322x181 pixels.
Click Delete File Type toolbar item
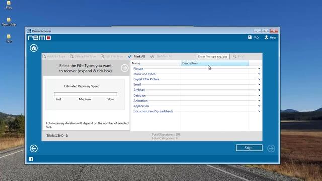(83, 56)
